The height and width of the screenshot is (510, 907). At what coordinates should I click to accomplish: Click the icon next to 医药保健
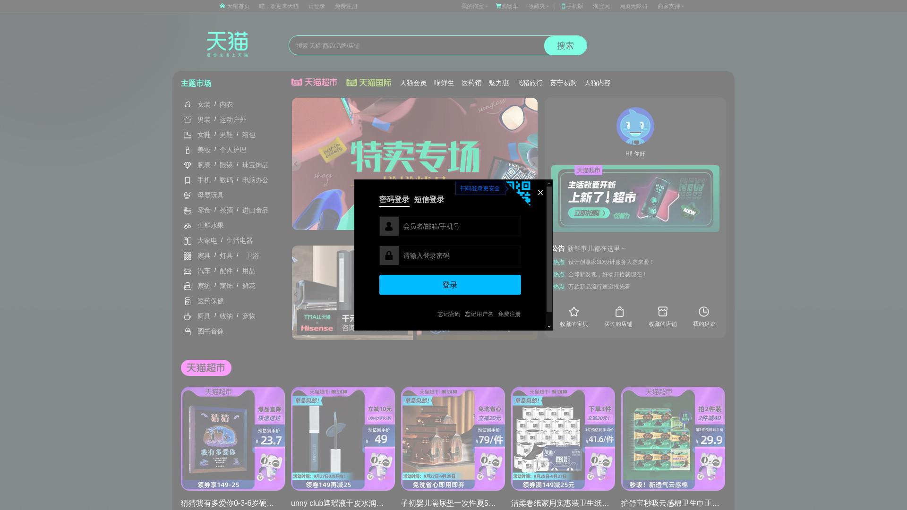[x=188, y=301]
